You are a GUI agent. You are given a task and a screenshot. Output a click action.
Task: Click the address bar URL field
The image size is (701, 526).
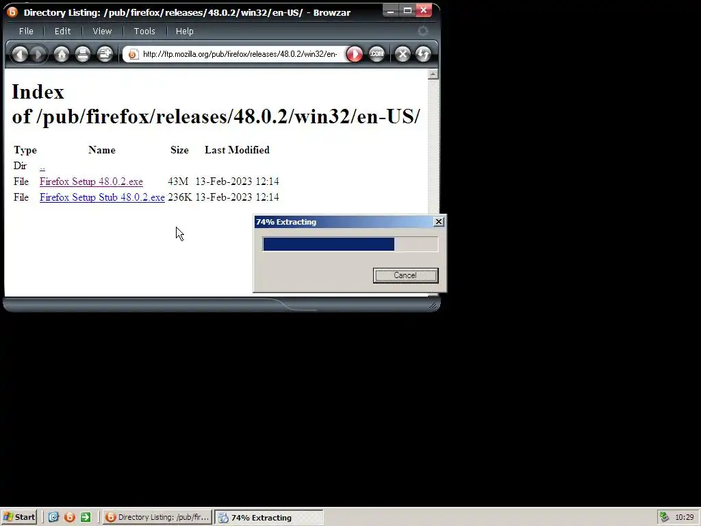tap(240, 55)
